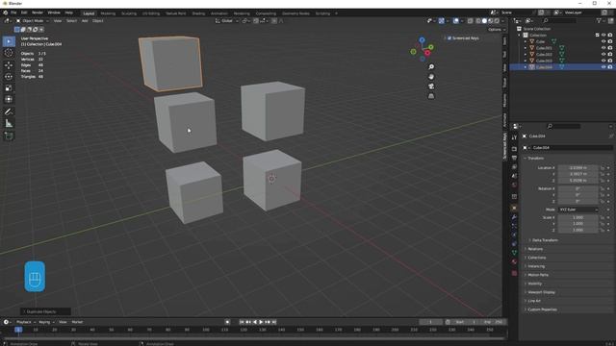616x346 pixels.
Task: Open the Options button in the viewport
Action: [x=497, y=30]
